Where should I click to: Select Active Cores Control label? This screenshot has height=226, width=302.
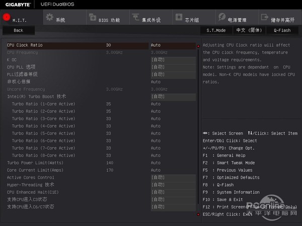pyautogui.click(x=30, y=178)
